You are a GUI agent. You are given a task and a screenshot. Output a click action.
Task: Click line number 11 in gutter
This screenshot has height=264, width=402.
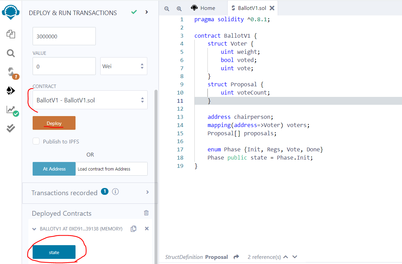click(x=180, y=101)
